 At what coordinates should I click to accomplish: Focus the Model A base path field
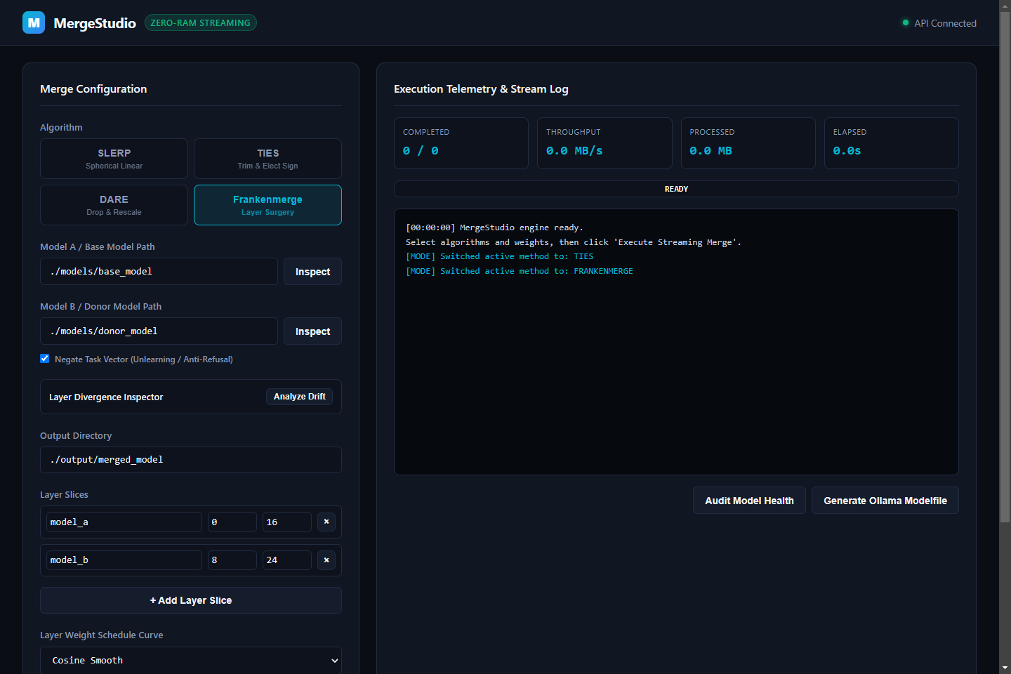(x=159, y=272)
